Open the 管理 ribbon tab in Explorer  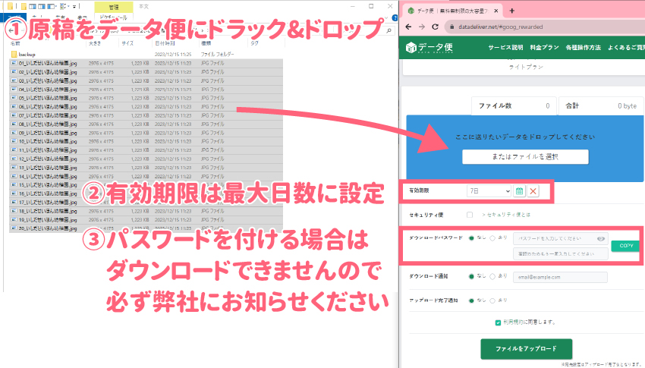[x=114, y=7]
